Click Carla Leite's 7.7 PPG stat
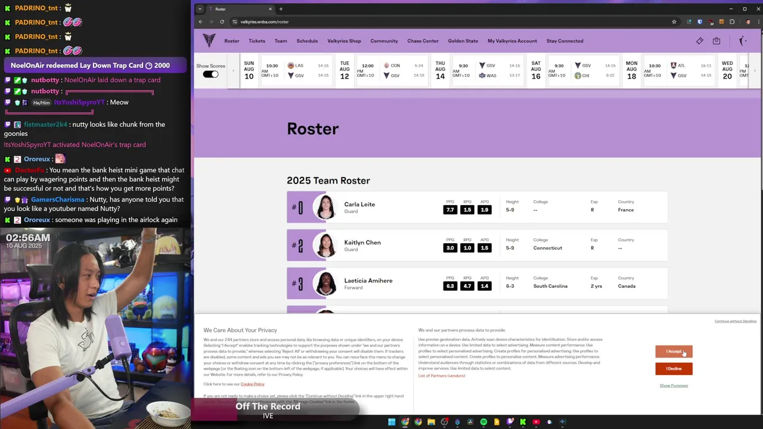The image size is (763, 429). (450, 210)
